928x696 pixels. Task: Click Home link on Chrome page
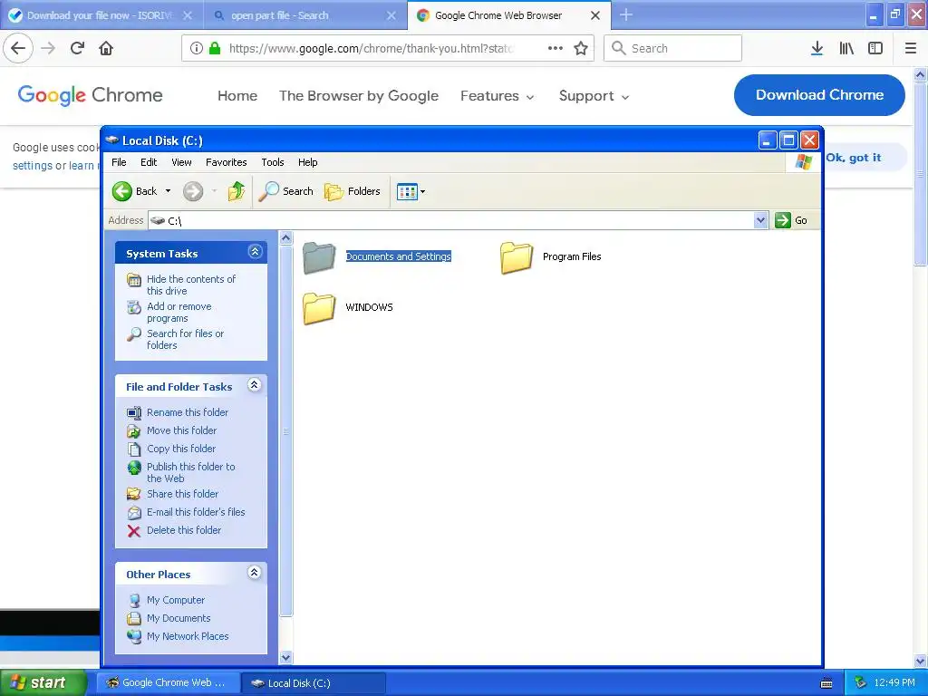(237, 96)
